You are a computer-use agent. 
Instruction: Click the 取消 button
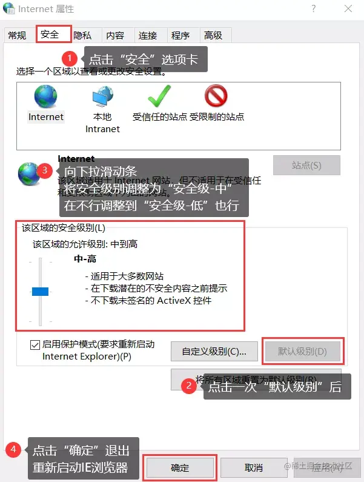254,468
